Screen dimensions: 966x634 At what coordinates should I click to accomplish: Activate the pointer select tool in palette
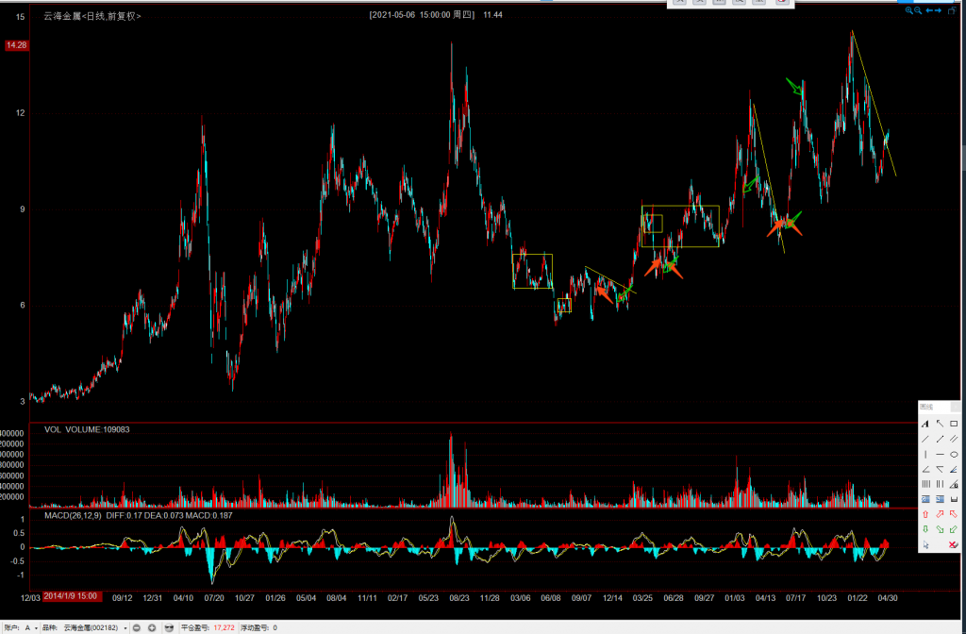(x=925, y=545)
